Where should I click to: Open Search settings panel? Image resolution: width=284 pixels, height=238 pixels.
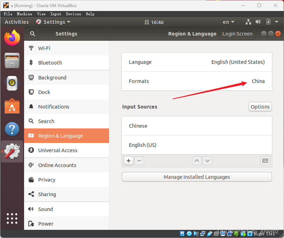67,121
